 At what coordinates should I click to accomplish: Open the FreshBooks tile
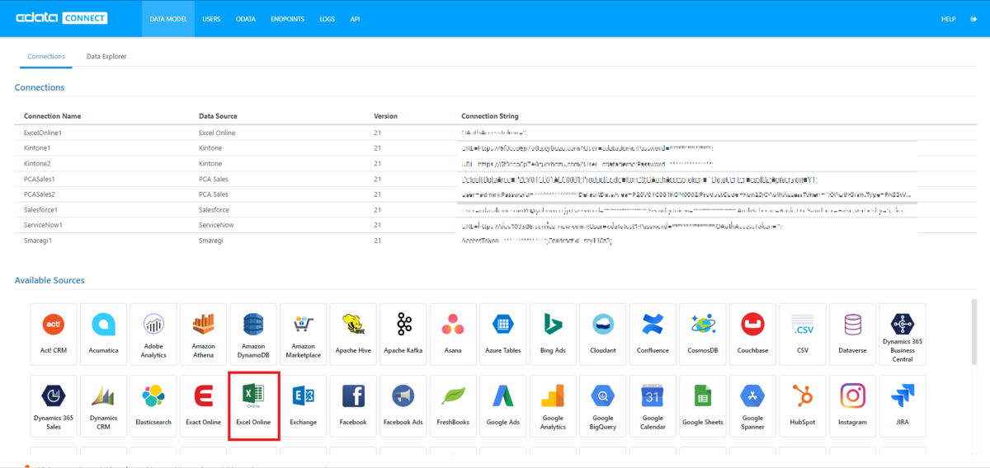tap(453, 406)
